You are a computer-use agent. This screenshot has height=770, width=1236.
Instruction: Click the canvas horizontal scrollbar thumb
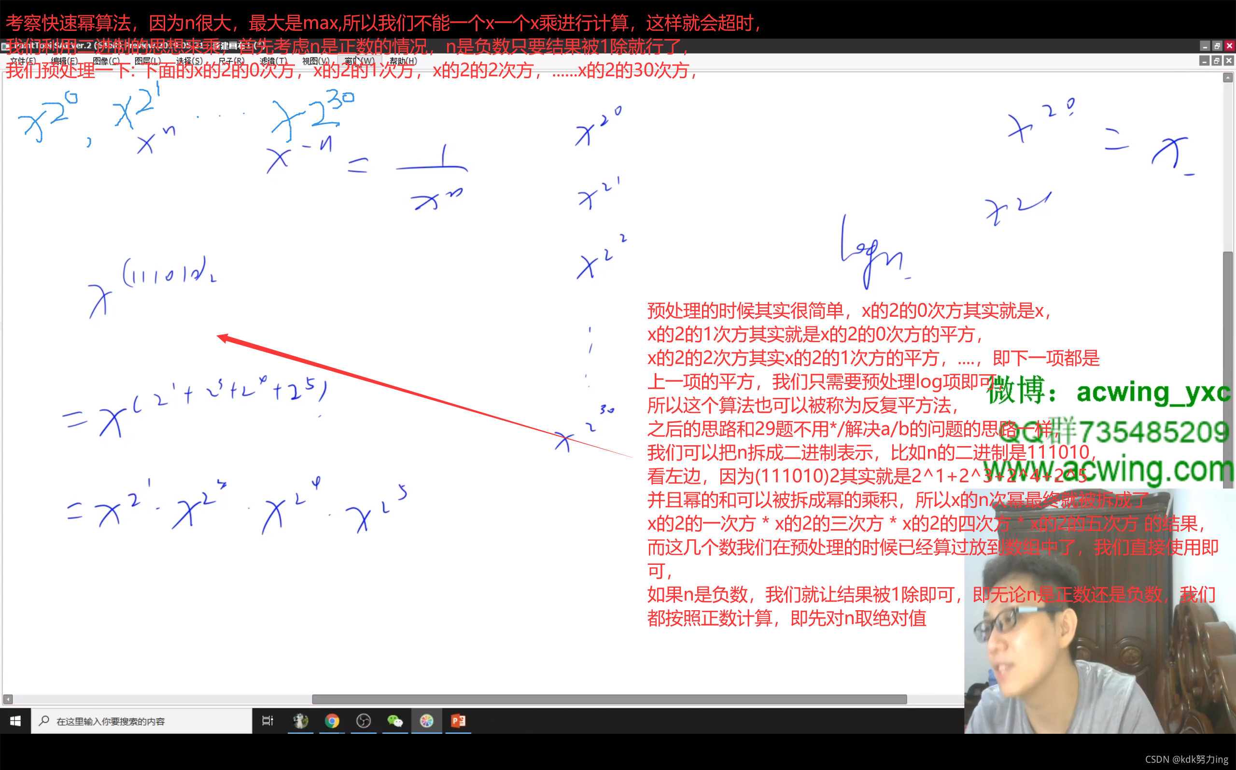pos(609,699)
